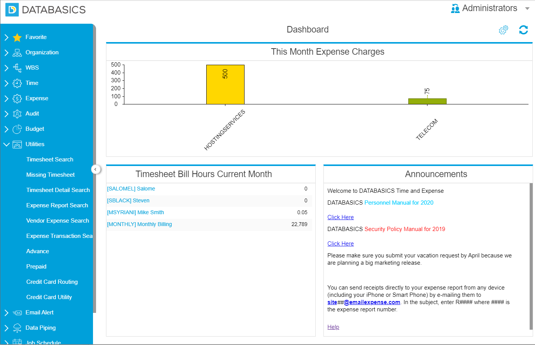Click Help link in Announcements

click(333, 327)
